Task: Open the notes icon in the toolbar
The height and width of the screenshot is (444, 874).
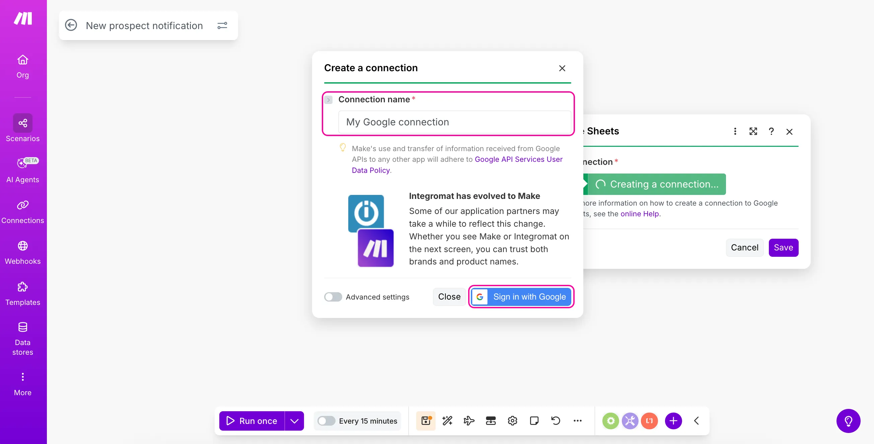Action: coord(534,421)
